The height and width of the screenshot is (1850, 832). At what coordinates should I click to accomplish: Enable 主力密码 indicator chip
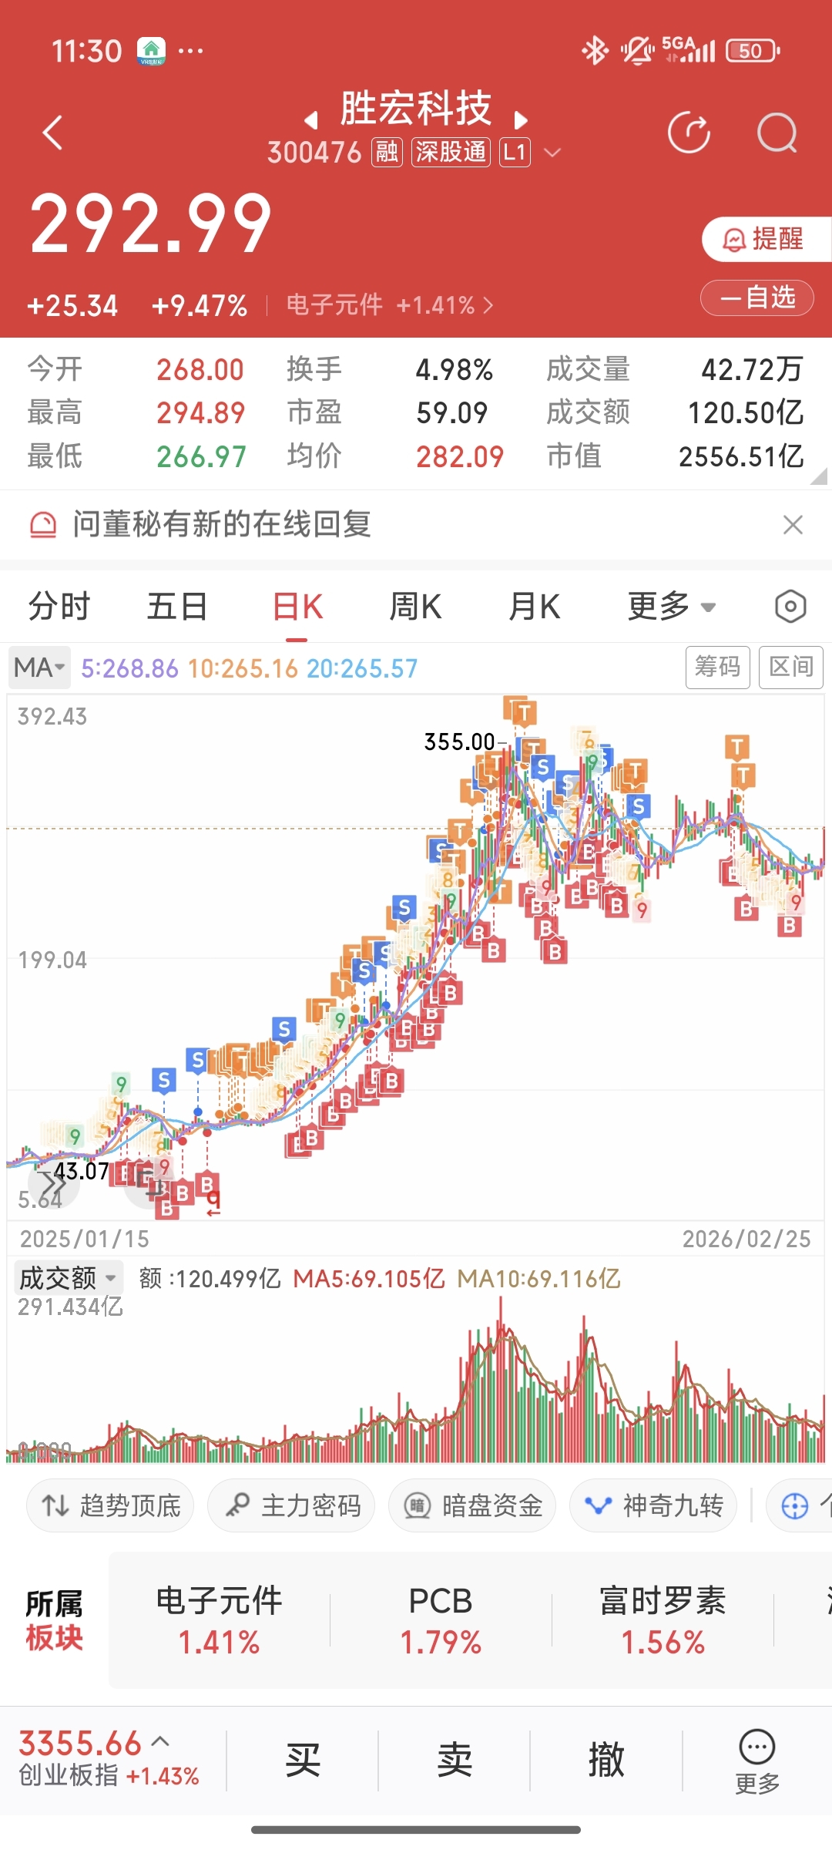[291, 1505]
